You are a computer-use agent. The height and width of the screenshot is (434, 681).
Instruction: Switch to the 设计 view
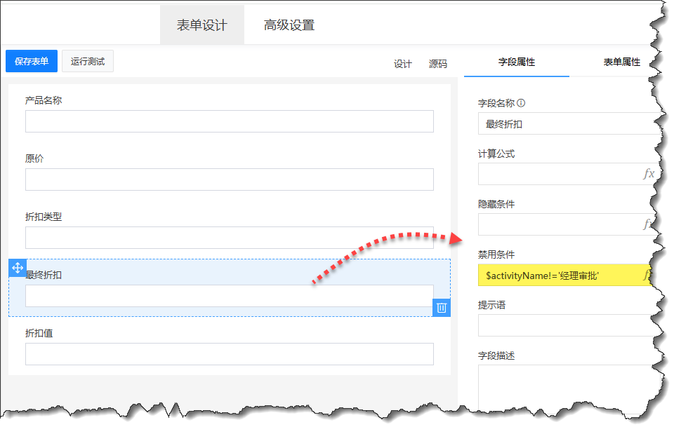click(402, 63)
